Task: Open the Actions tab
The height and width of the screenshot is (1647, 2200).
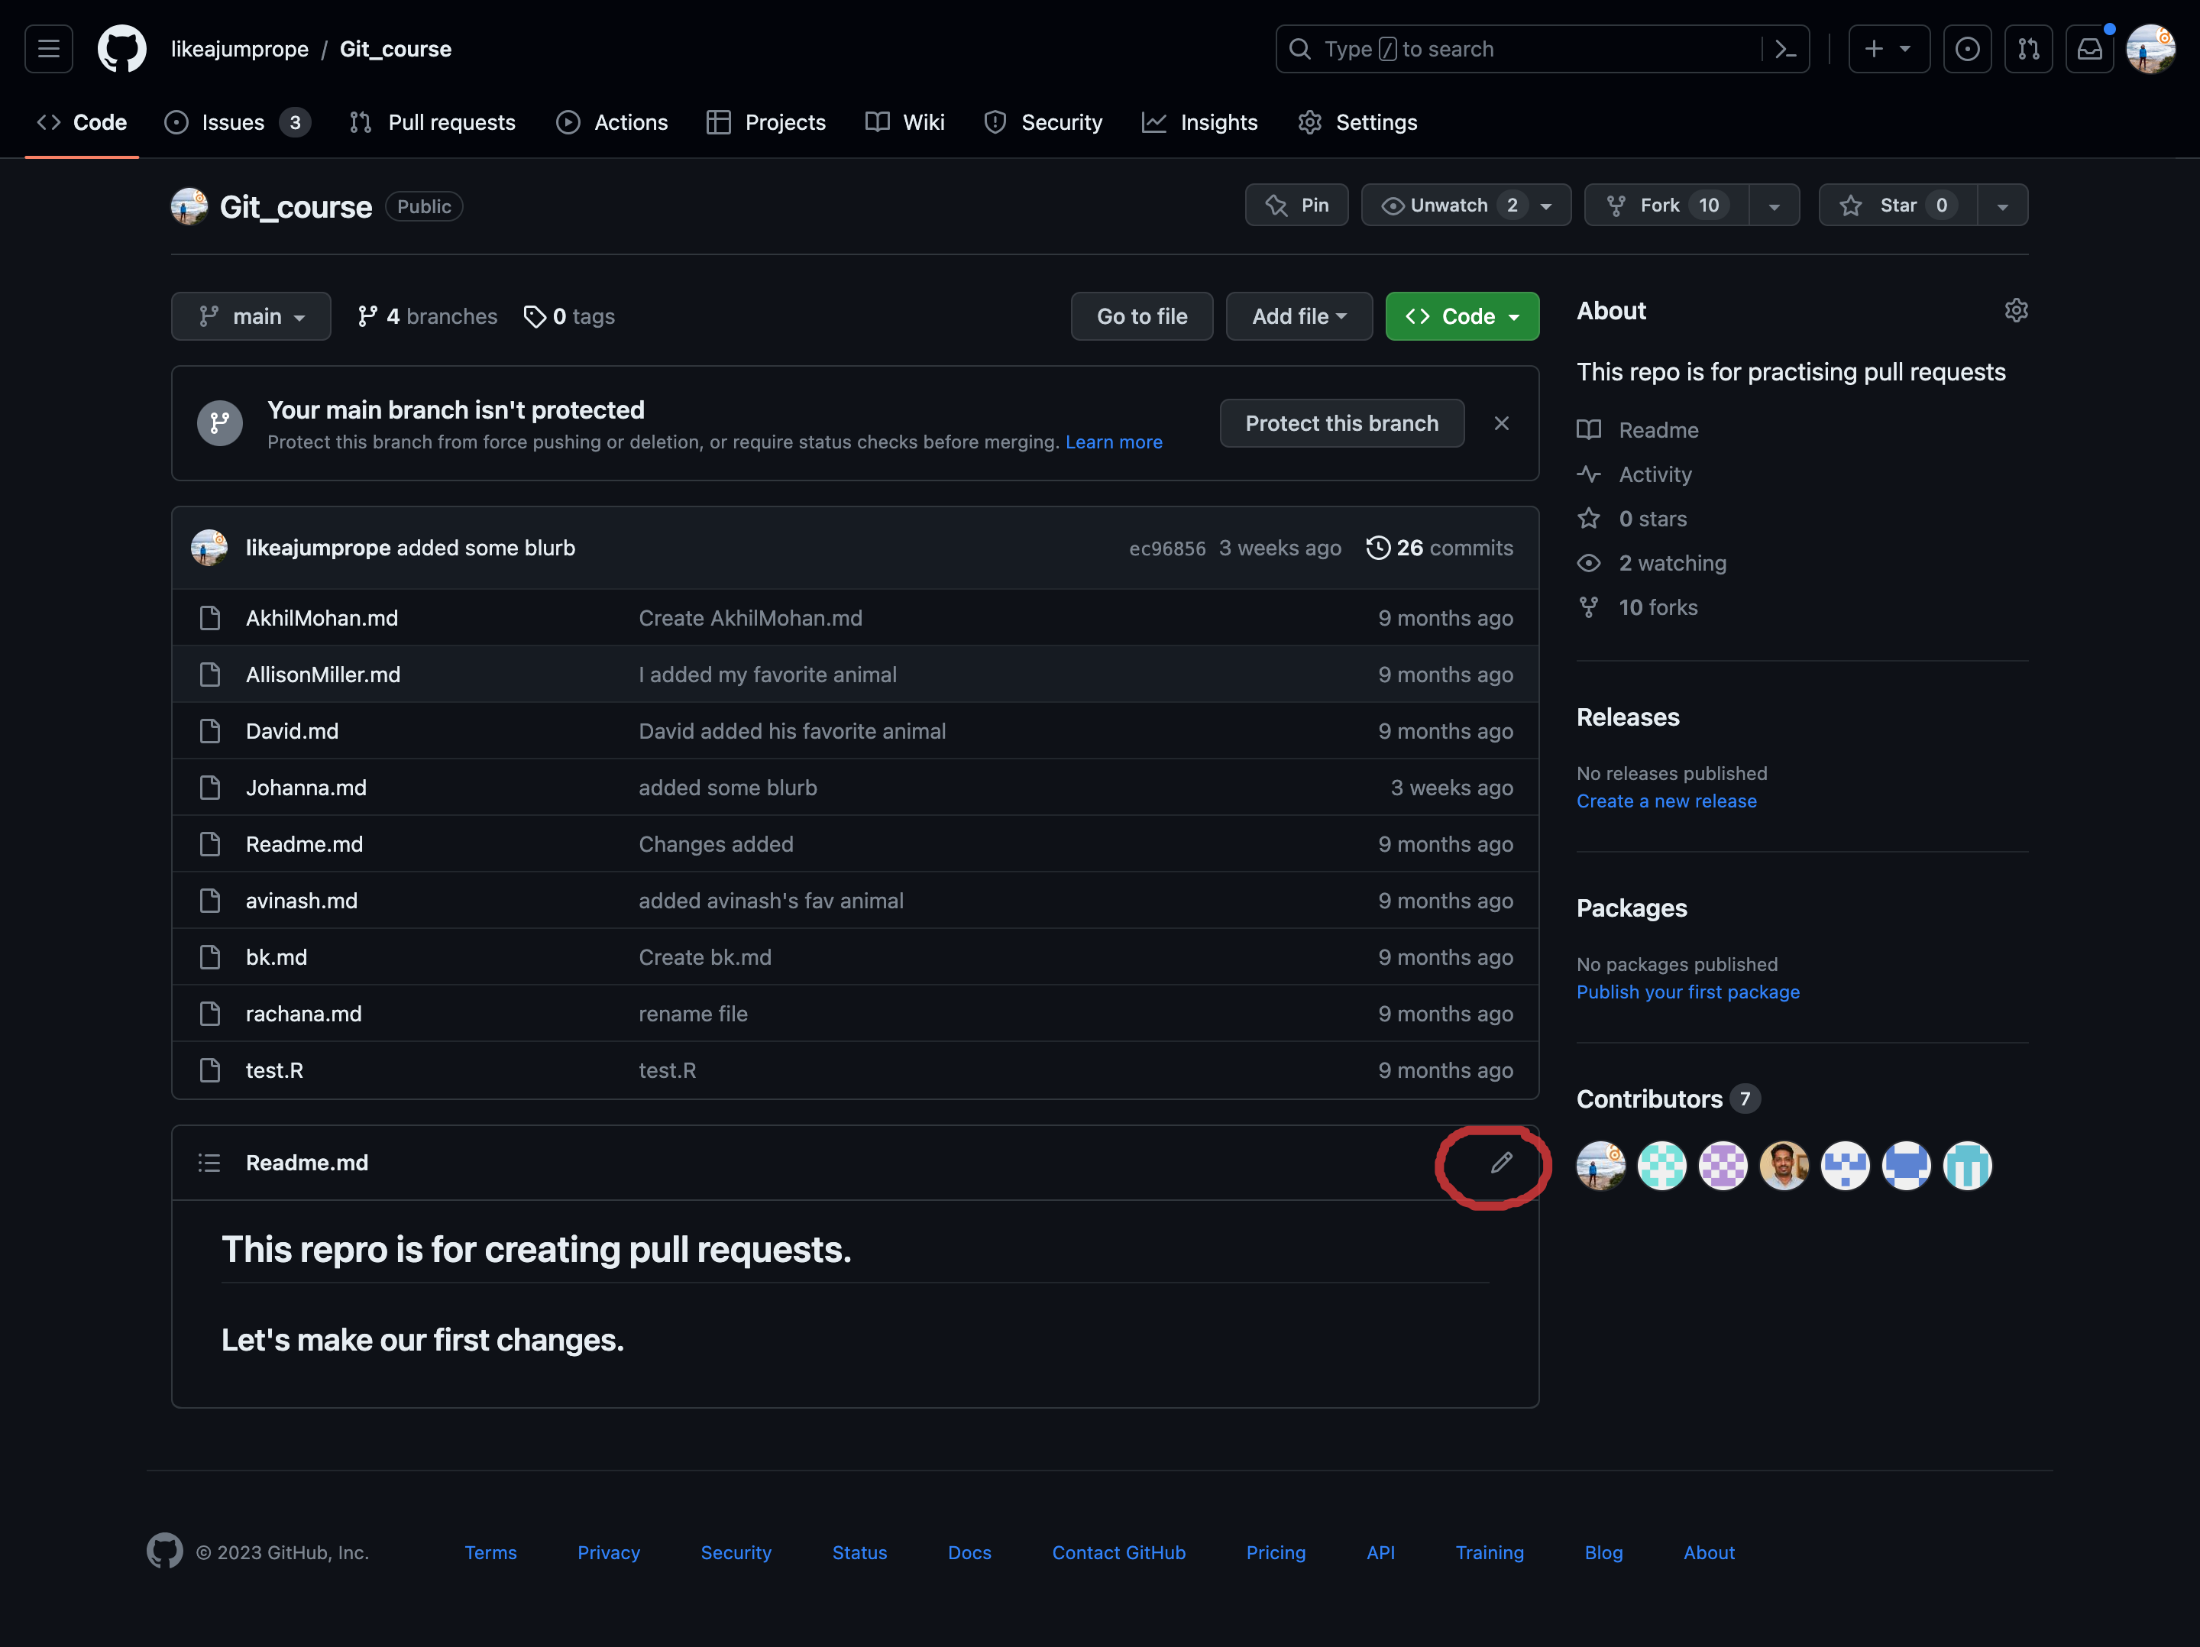Action: [612, 122]
